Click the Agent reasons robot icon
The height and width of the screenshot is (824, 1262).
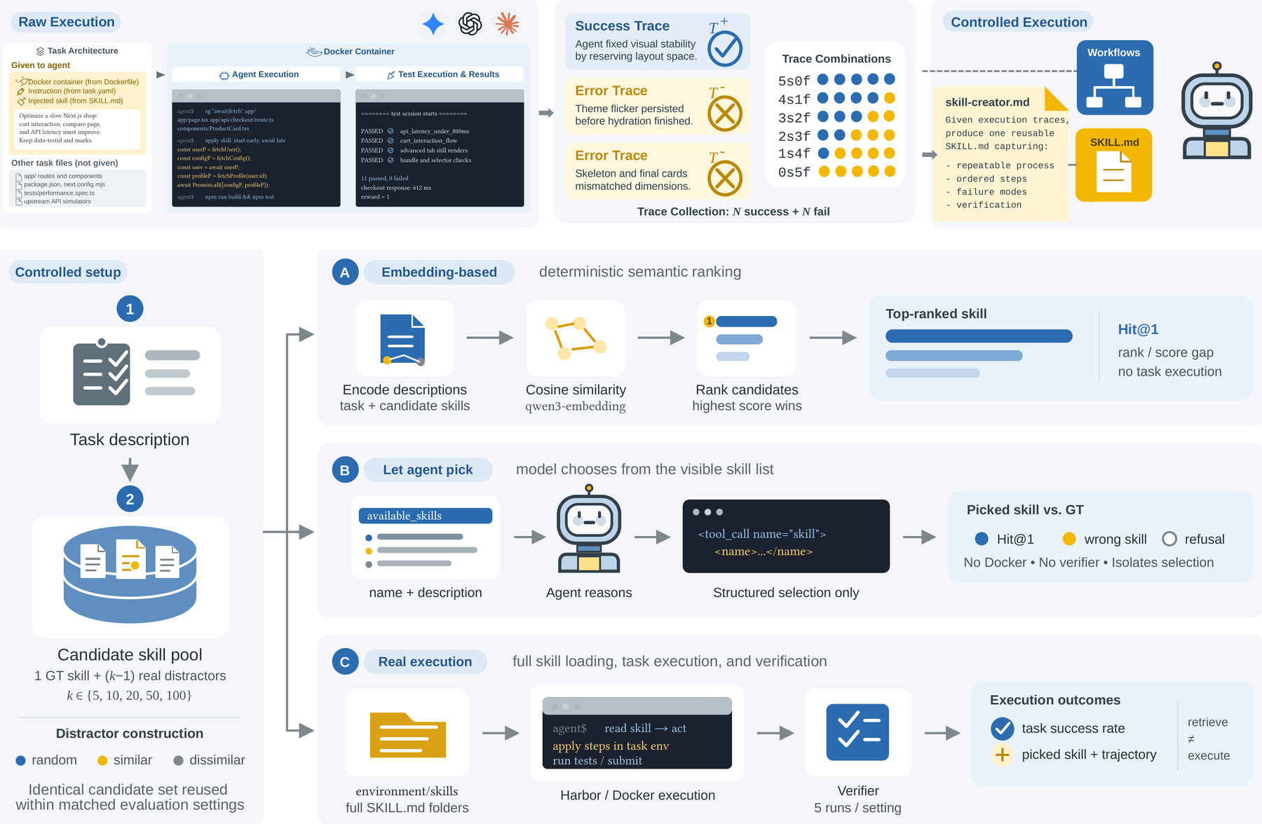point(589,529)
